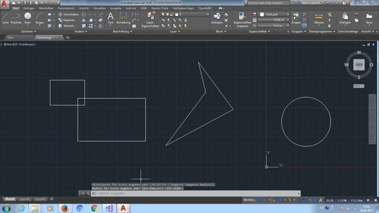Screen dimensions: 379x213
Task: Click the layer color swatch in Layer dropdown
Action: [176, 14]
